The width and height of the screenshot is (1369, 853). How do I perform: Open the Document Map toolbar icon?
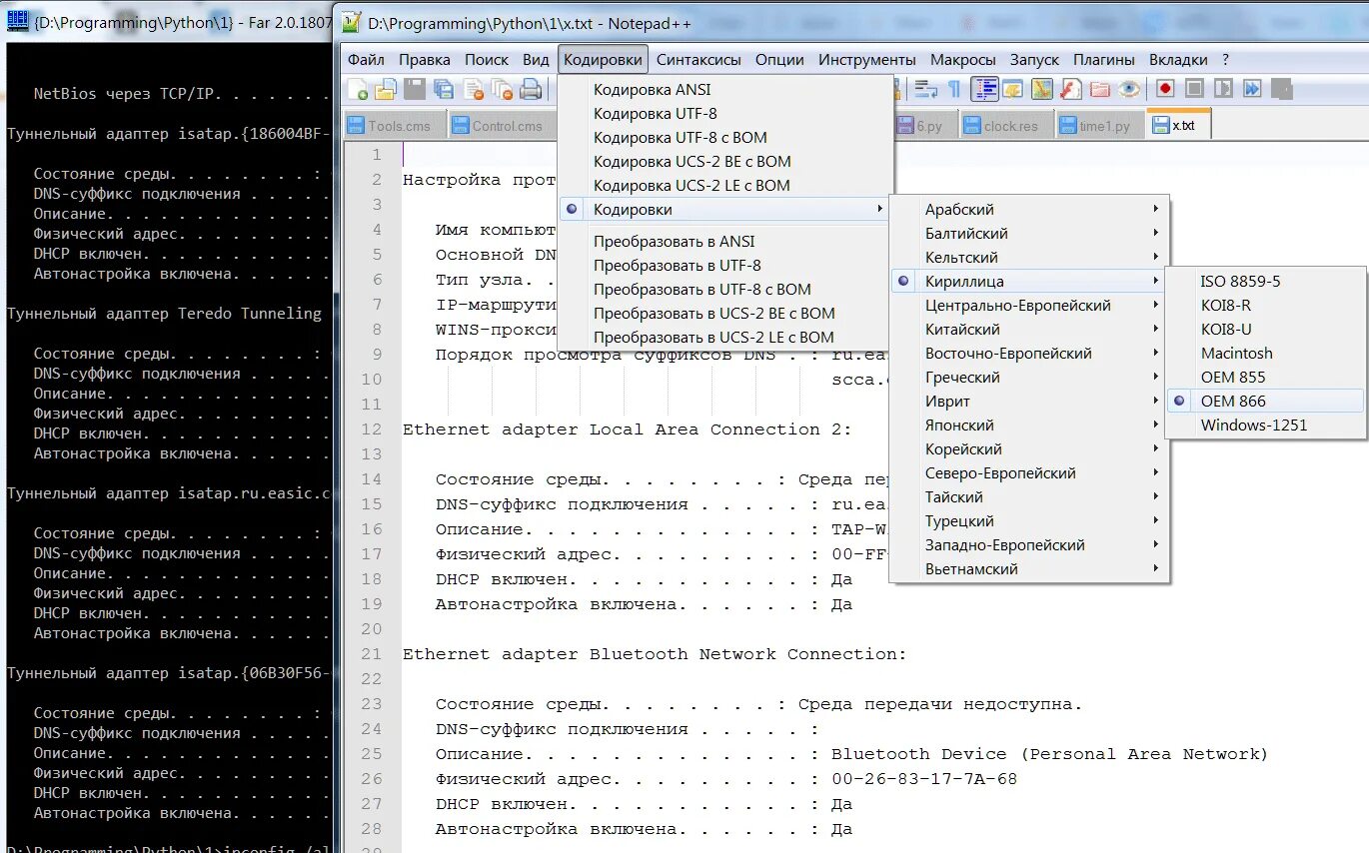pos(1042,89)
